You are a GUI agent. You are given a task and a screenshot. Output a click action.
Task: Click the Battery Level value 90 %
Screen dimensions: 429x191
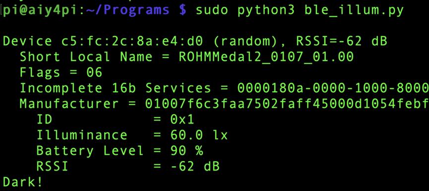(186, 151)
